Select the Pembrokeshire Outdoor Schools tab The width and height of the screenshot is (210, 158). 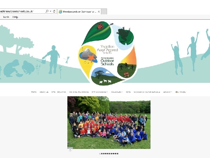click(79, 12)
